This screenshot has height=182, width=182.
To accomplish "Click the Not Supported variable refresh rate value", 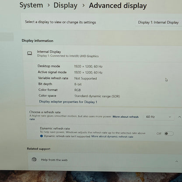I will click(x=85, y=78).
